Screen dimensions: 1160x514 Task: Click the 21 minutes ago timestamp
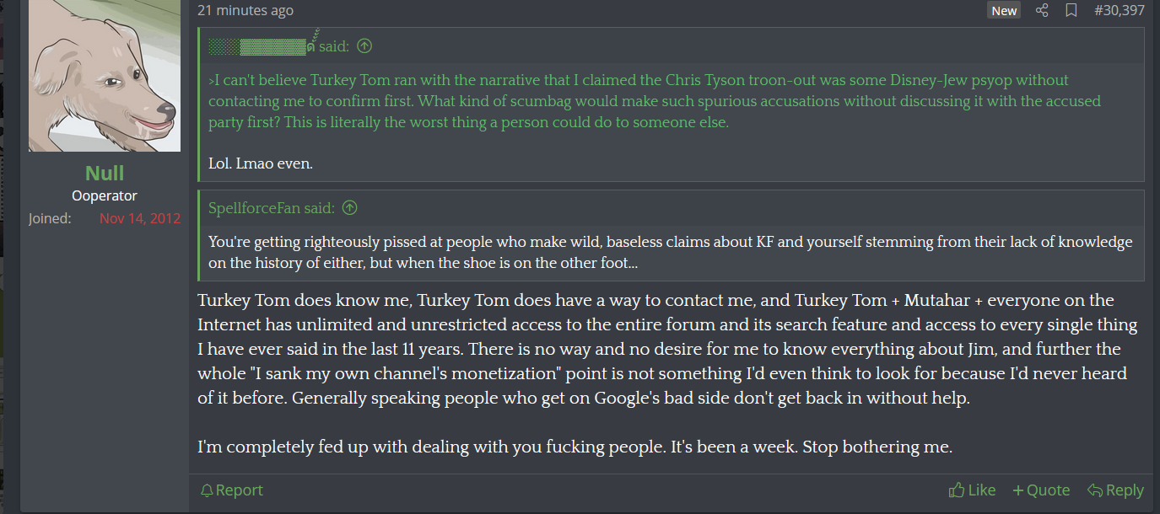coord(245,10)
